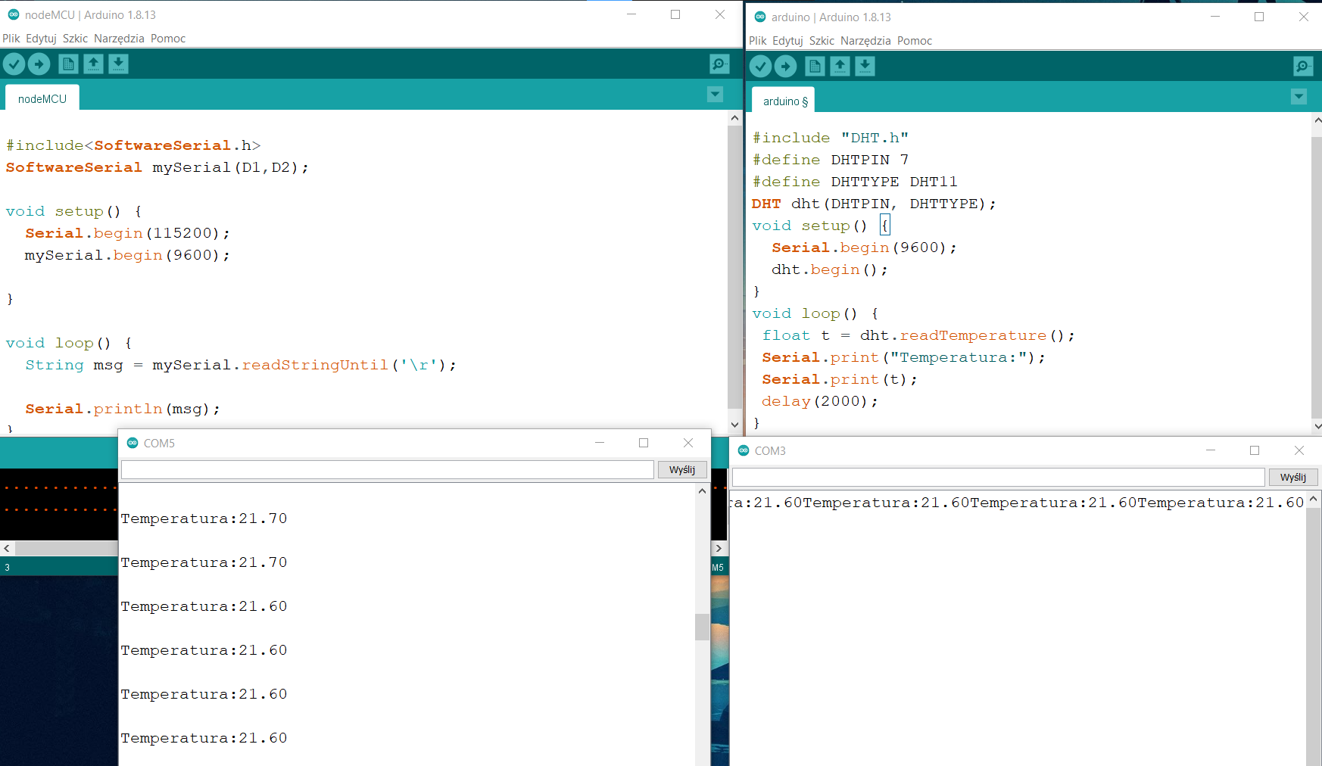This screenshot has width=1322, height=766.
Task: Create a new sketch in the nodeMCU window
Action: coord(68,64)
